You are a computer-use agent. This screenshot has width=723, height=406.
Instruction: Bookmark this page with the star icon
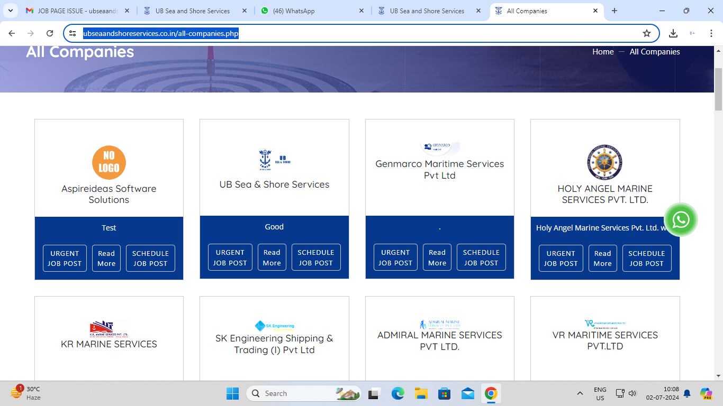coord(646,33)
